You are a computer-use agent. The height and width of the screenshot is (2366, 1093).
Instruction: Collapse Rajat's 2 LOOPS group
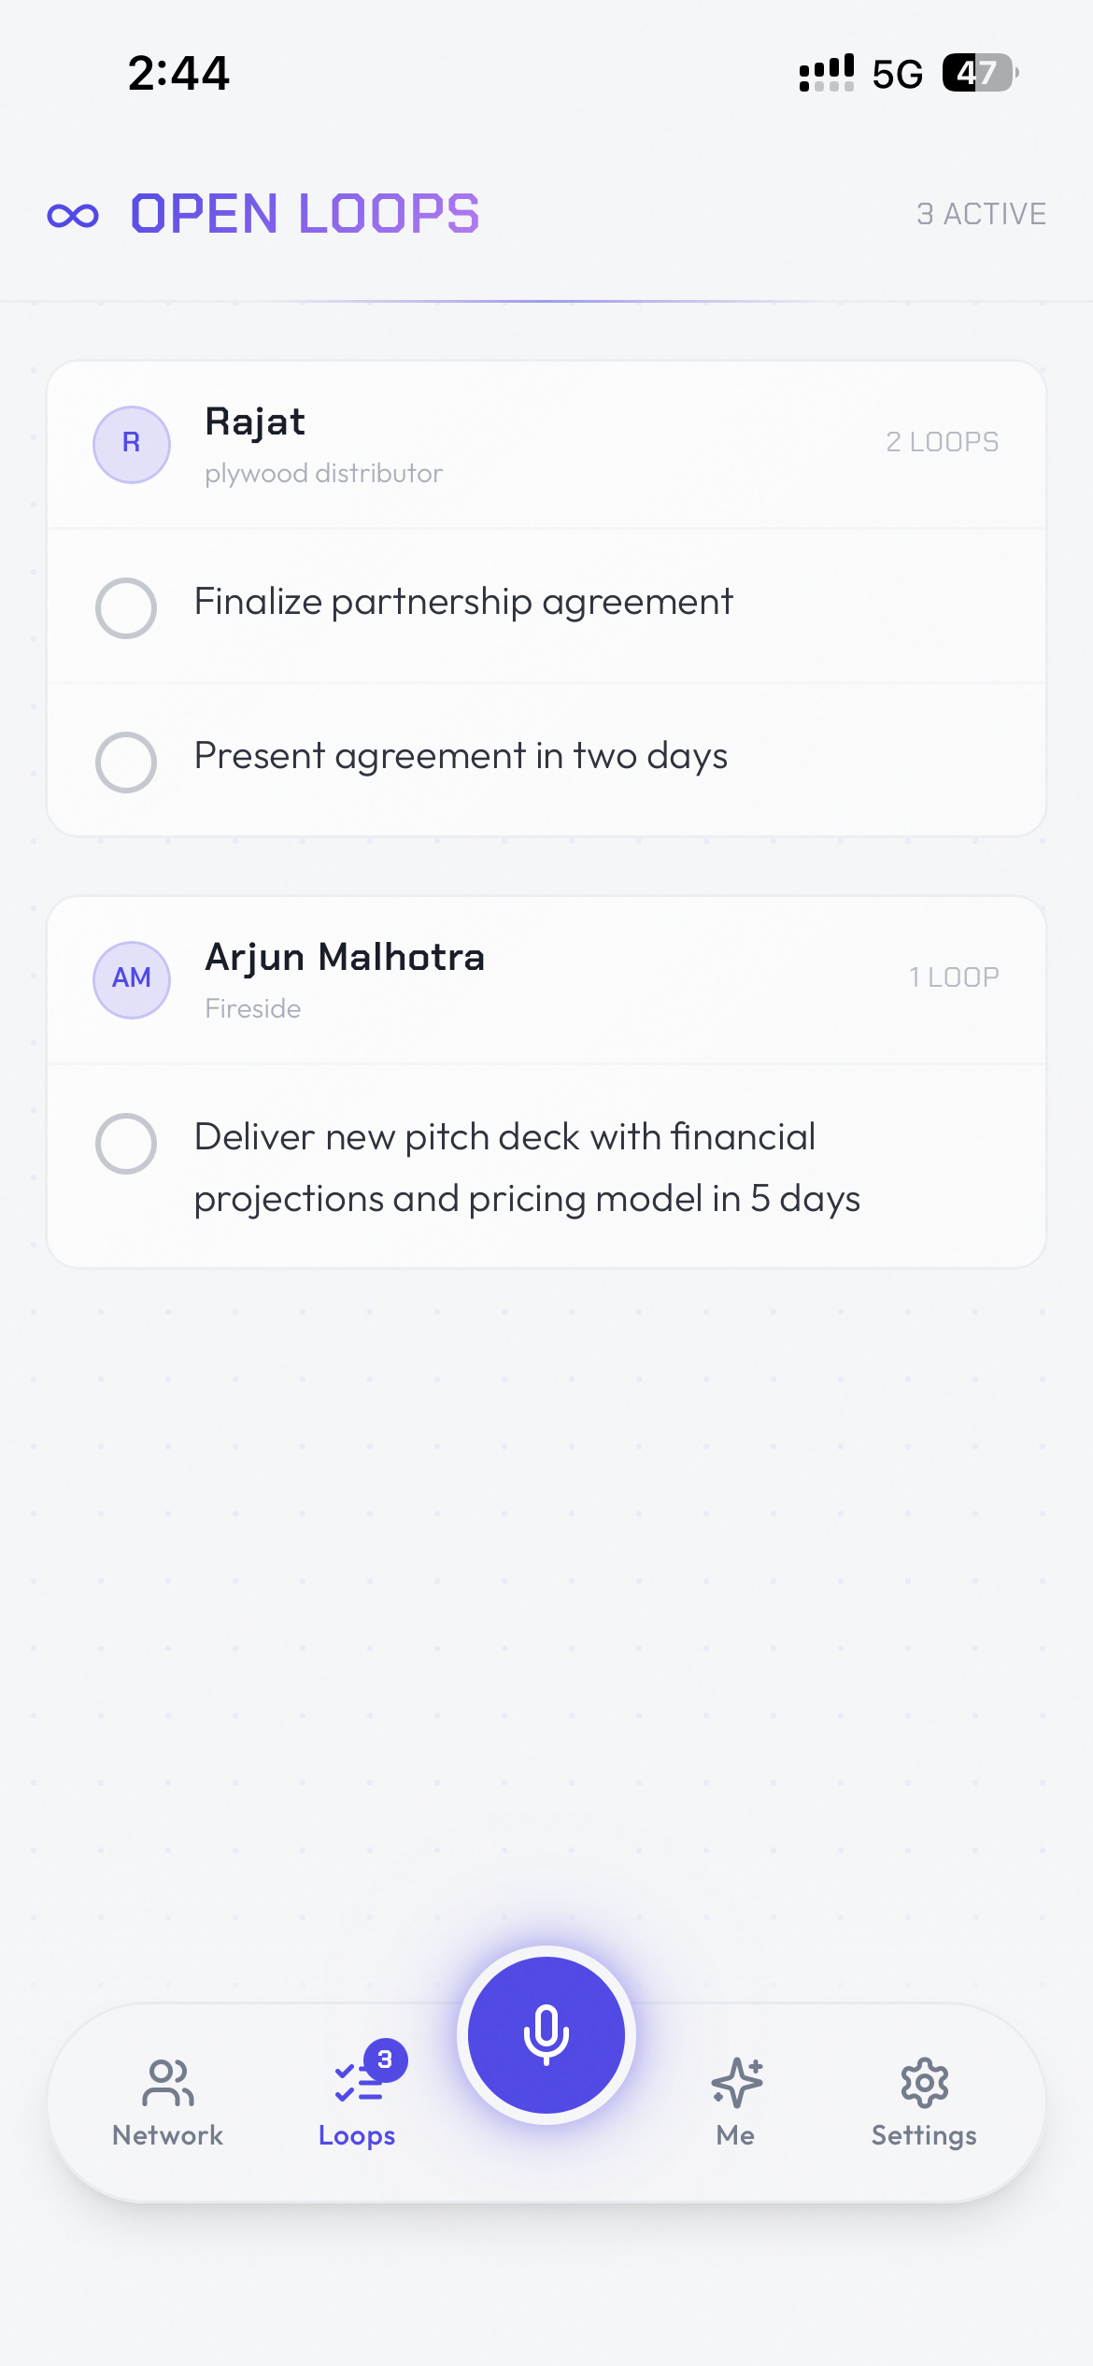coord(942,442)
